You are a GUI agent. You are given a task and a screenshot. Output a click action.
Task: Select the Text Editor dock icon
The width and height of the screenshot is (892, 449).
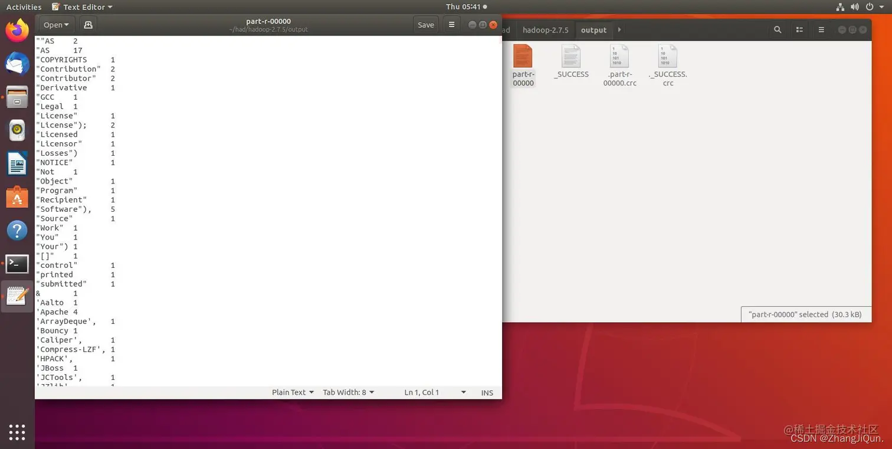click(17, 296)
